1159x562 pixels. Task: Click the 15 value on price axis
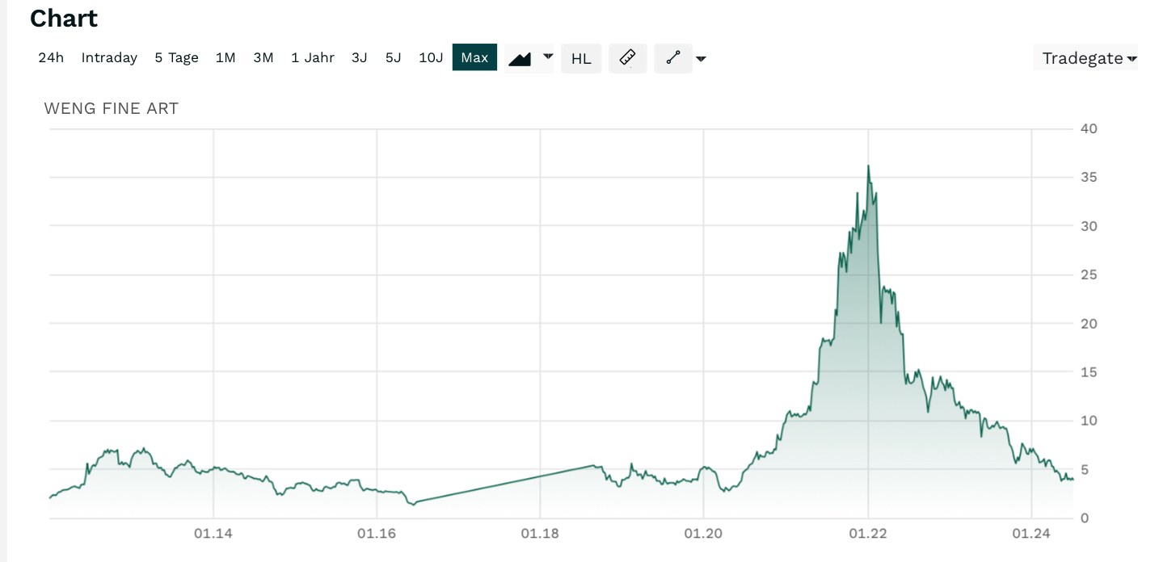[1089, 372]
